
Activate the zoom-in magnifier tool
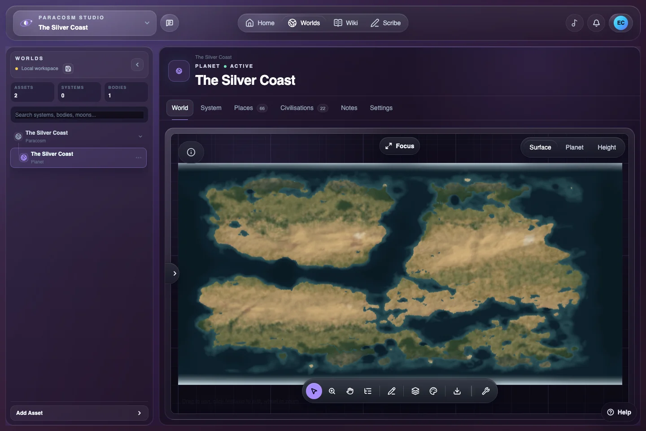click(332, 391)
